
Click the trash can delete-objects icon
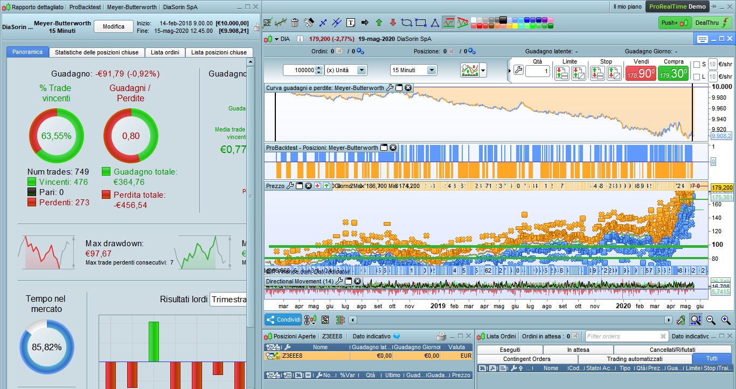click(295, 23)
